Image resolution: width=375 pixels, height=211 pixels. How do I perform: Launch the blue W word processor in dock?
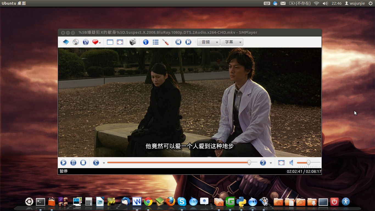[137, 202]
